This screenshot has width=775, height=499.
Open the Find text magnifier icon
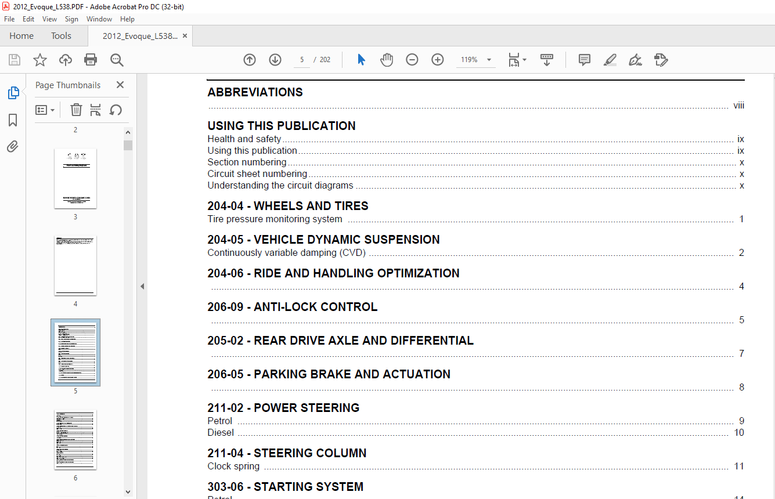coord(117,60)
